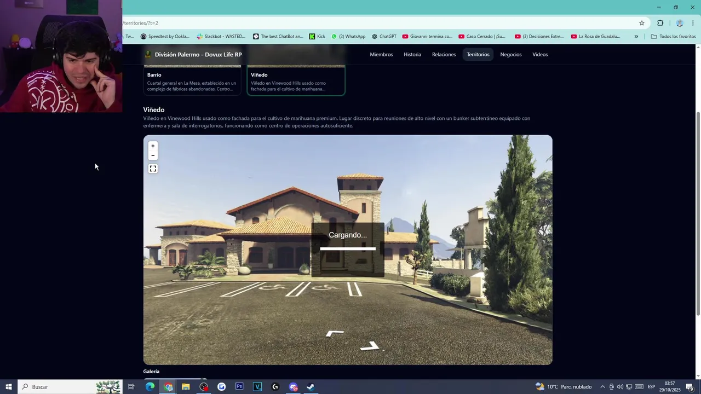
Task: Open the clock showing 03:57
Action: [x=670, y=387]
